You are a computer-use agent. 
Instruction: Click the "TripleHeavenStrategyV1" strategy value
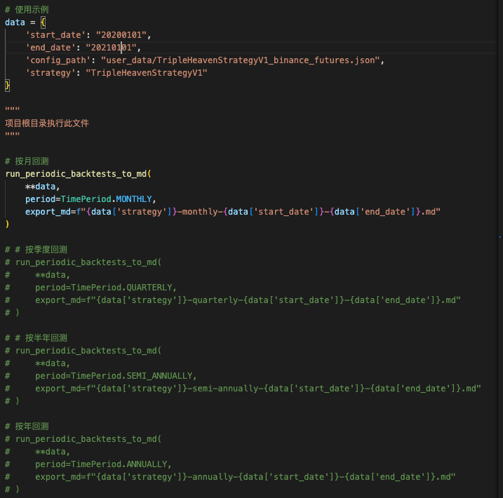(146, 73)
